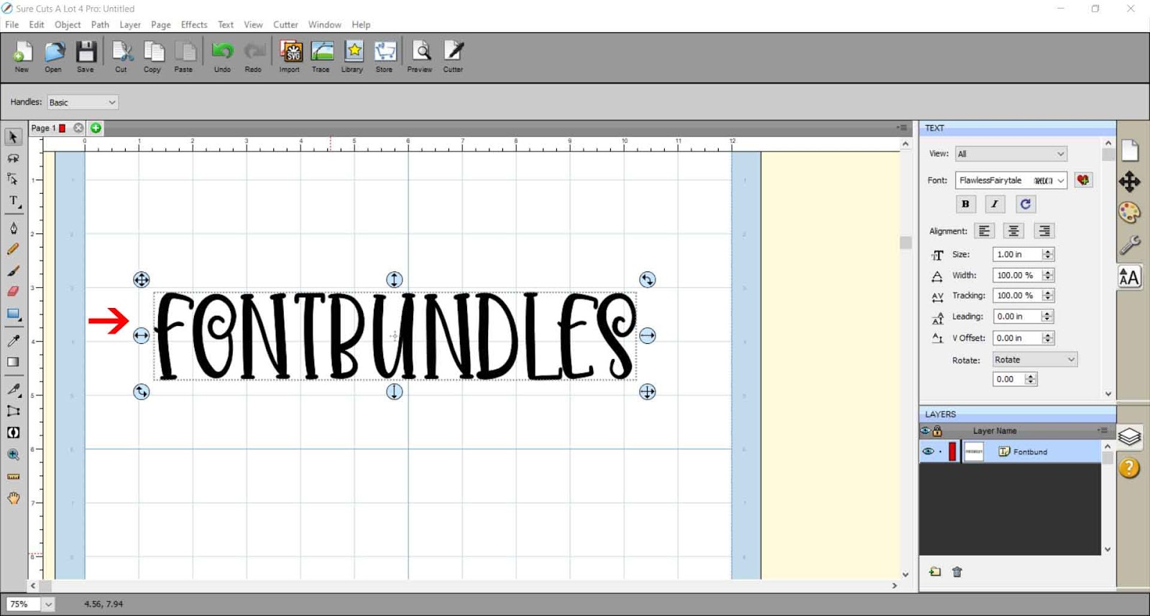Open the Position & Size move panel
Screen dimensions: 1150x616
coord(1129,181)
